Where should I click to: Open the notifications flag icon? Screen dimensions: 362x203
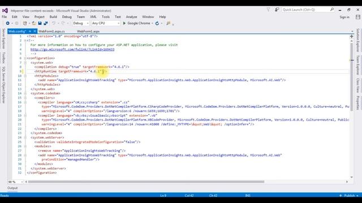coord(268,10)
